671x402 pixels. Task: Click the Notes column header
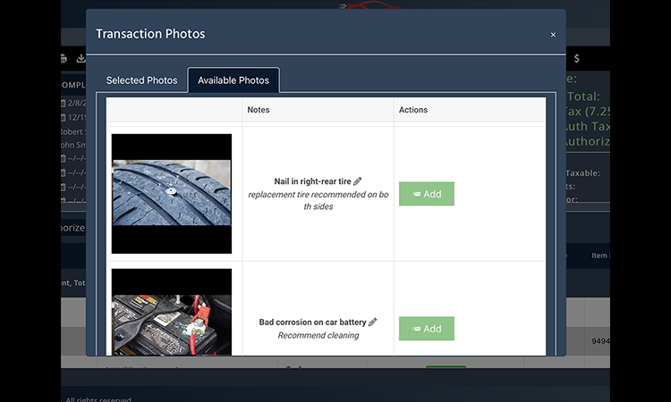pos(259,110)
